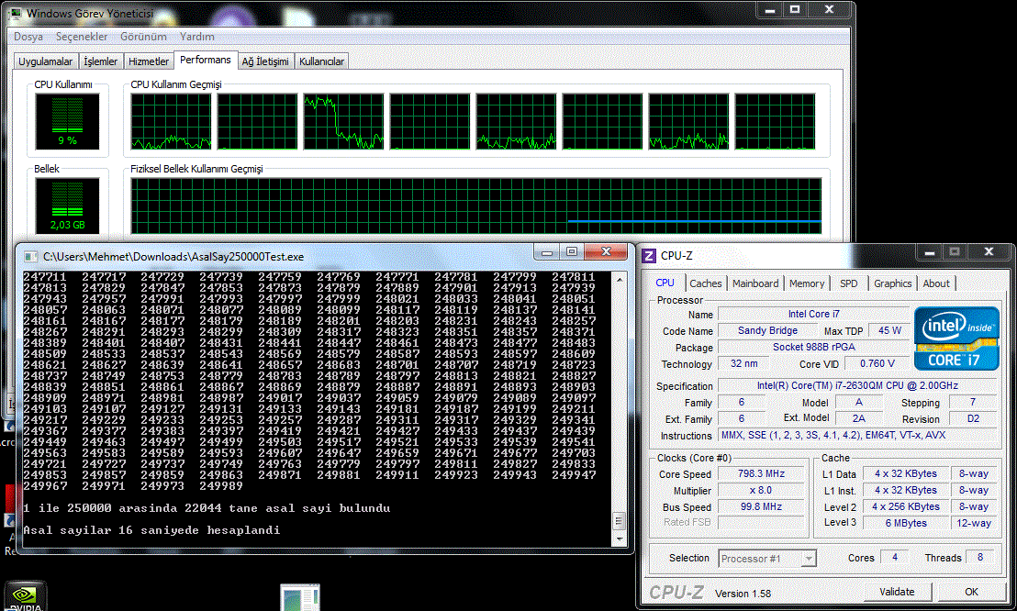This screenshot has height=611, width=1017.
Task: Maximize the console window
Action: point(572,251)
